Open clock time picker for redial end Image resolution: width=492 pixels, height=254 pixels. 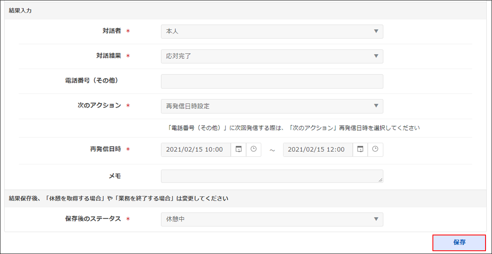click(x=375, y=150)
